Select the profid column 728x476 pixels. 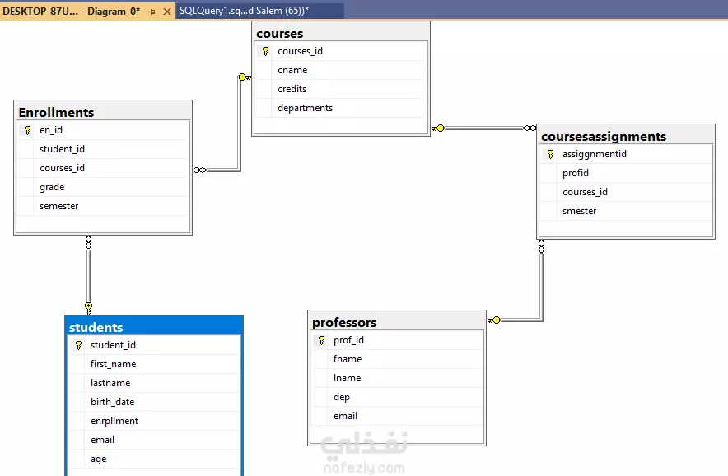(625, 173)
